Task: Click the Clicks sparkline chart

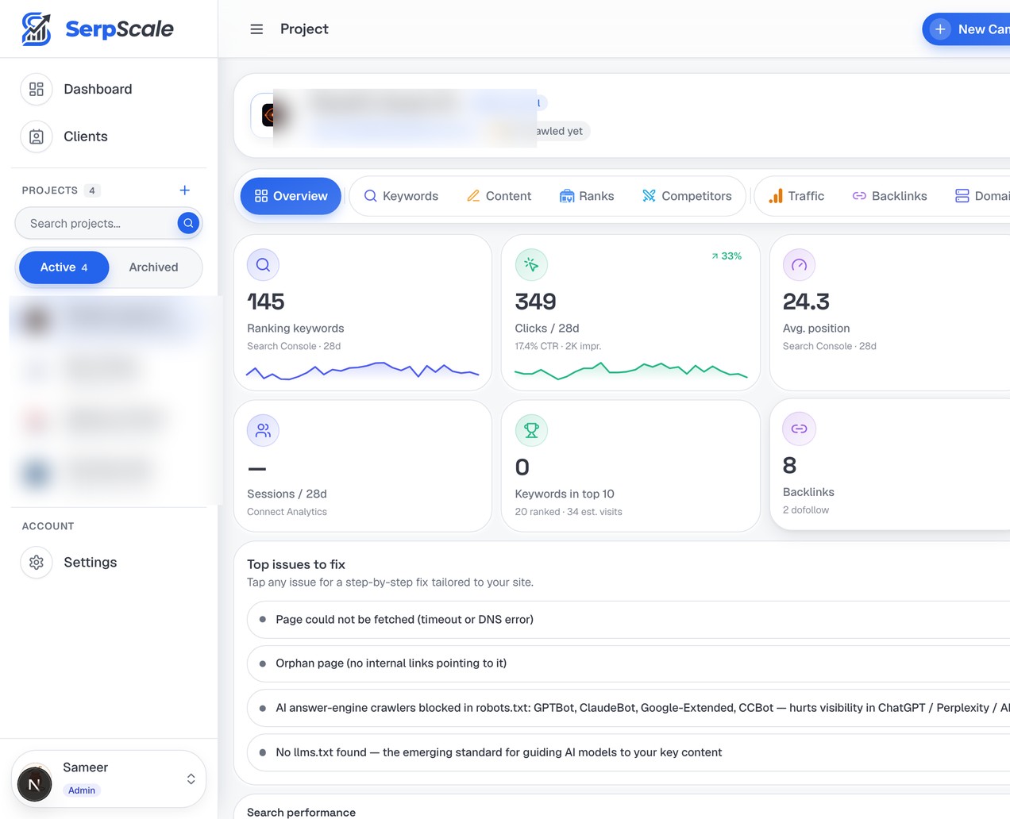Action: click(630, 371)
